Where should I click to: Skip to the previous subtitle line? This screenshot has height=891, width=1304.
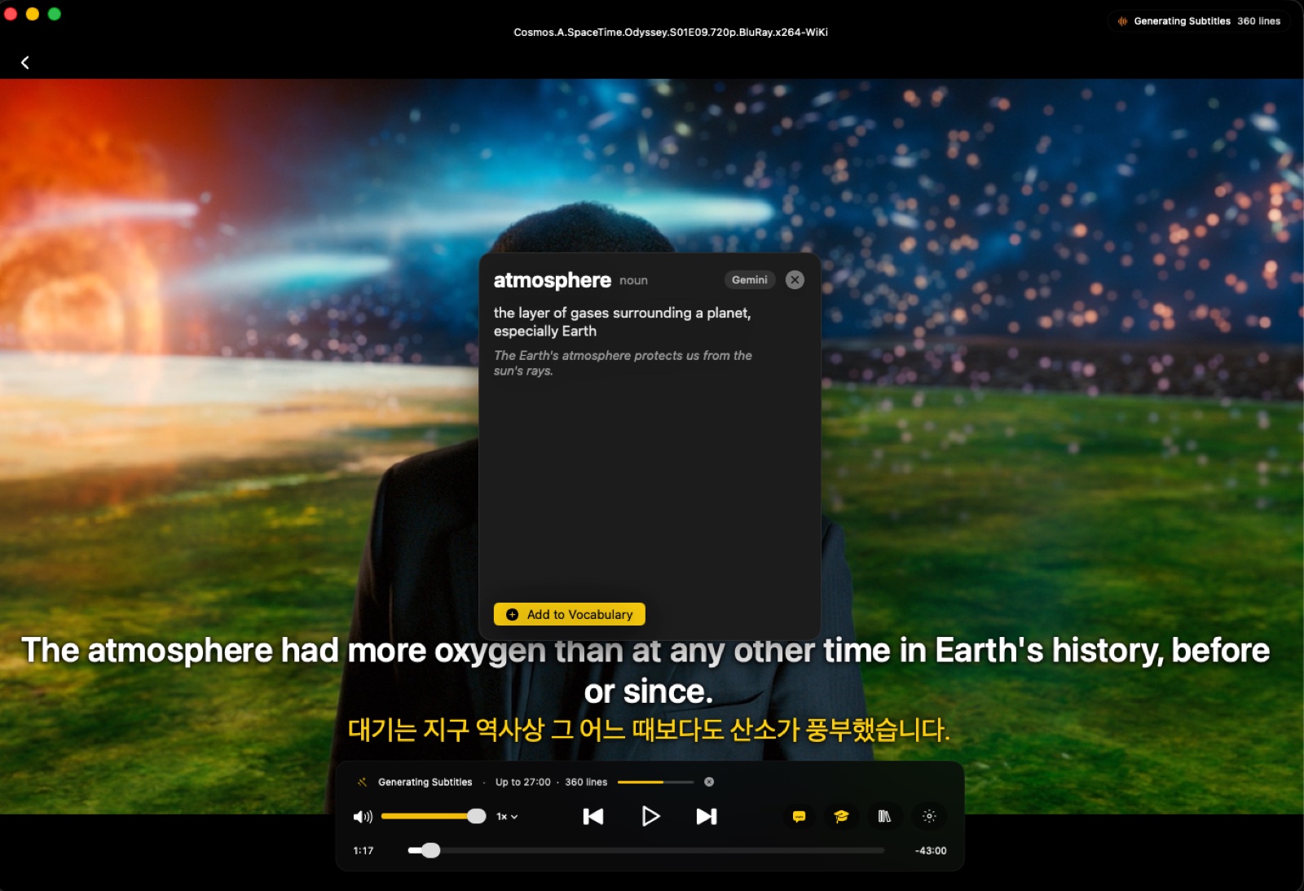pyautogui.click(x=593, y=816)
